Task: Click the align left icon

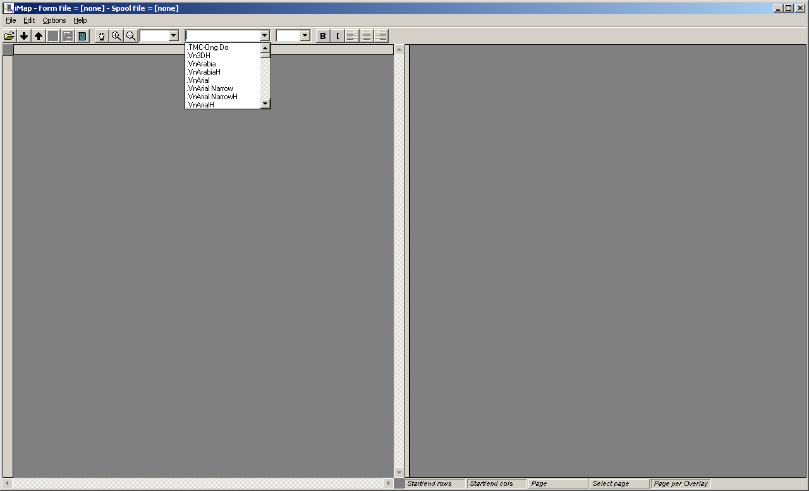Action: pos(352,36)
